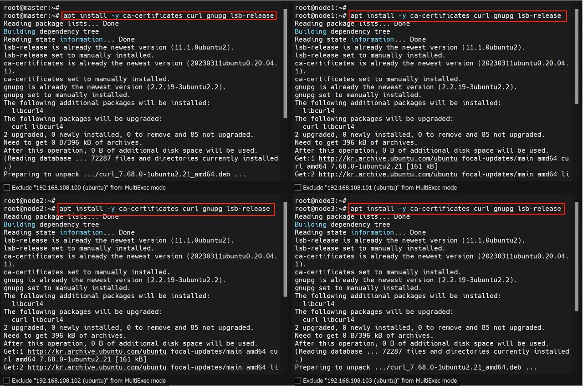
Task: Select the apt install command in node2 terminal
Action: point(166,209)
